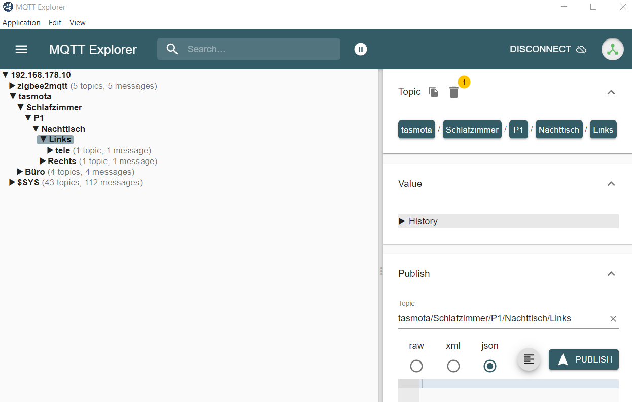Collapse the Value panel chevron

point(611,184)
